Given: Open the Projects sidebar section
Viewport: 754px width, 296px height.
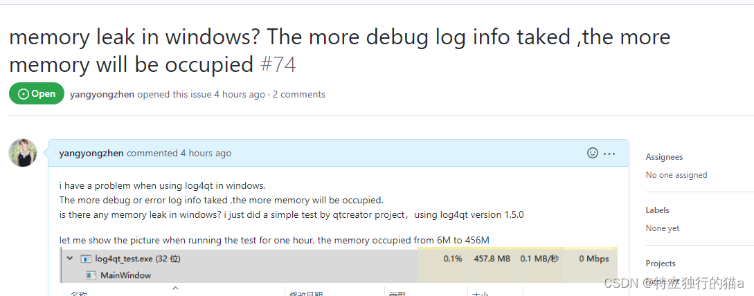Looking at the screenshot, I should point(661,263).
